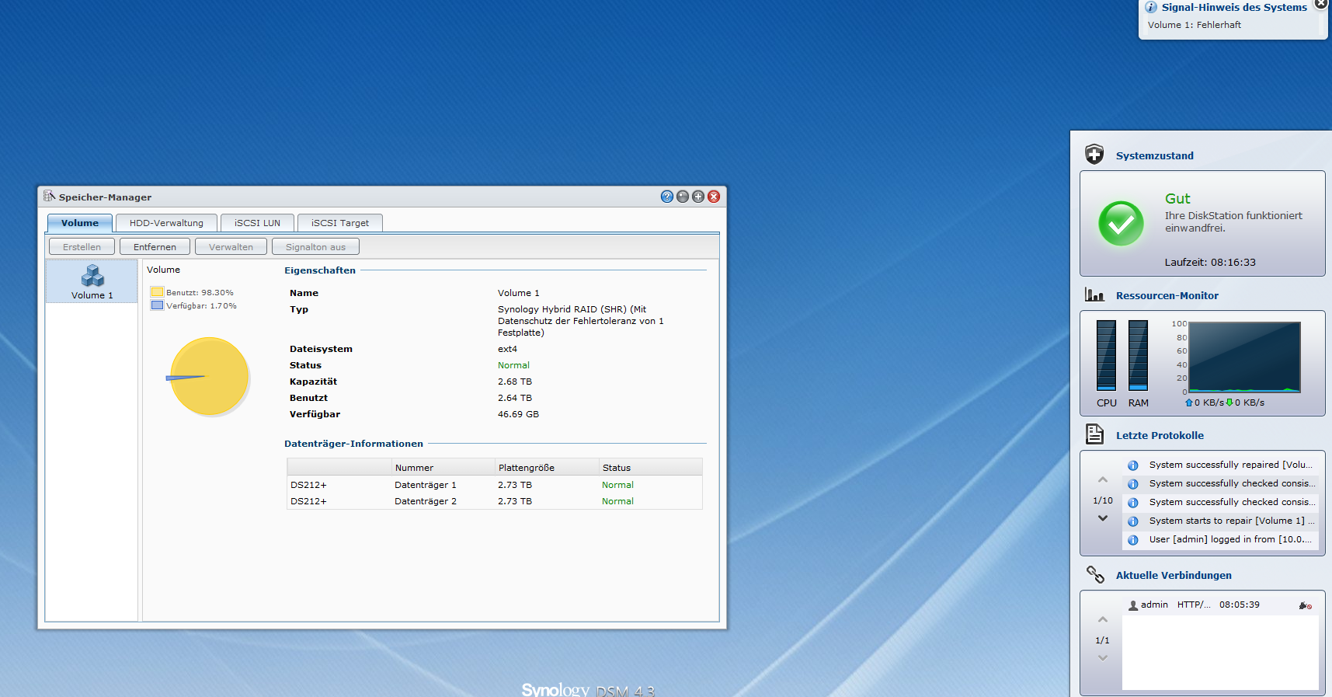Image resolution: width=1332 pixels, height=697 pixels.
Task: Click the connection time '08:05:39'
Action: point(1240,605)
